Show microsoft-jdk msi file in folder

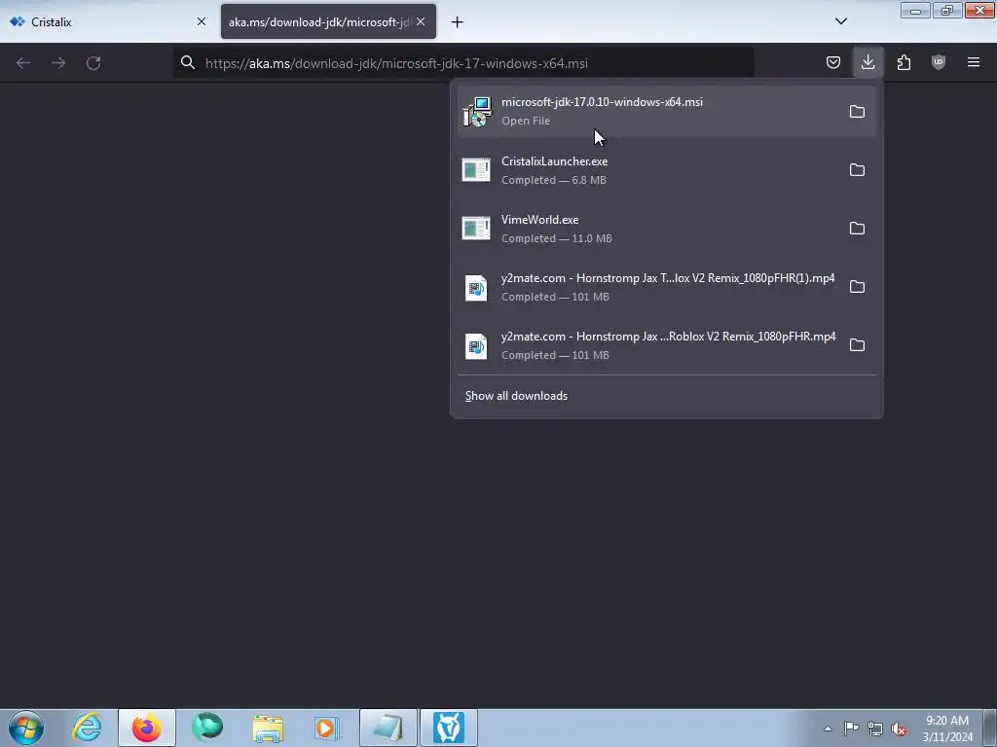857,111
